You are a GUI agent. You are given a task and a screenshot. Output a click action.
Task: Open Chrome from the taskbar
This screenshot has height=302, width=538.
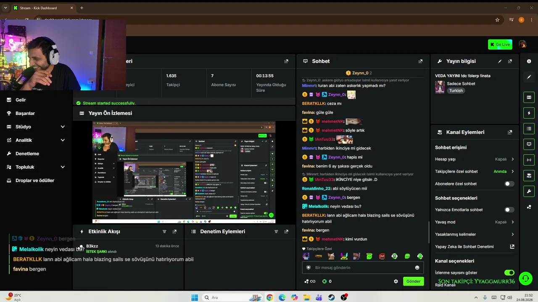(x=269, y=298)
